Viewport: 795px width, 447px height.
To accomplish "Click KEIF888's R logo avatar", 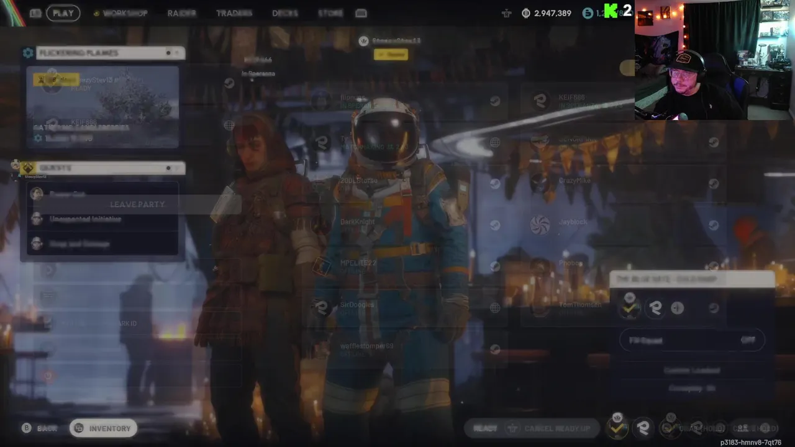I will (x=540, y=101).
